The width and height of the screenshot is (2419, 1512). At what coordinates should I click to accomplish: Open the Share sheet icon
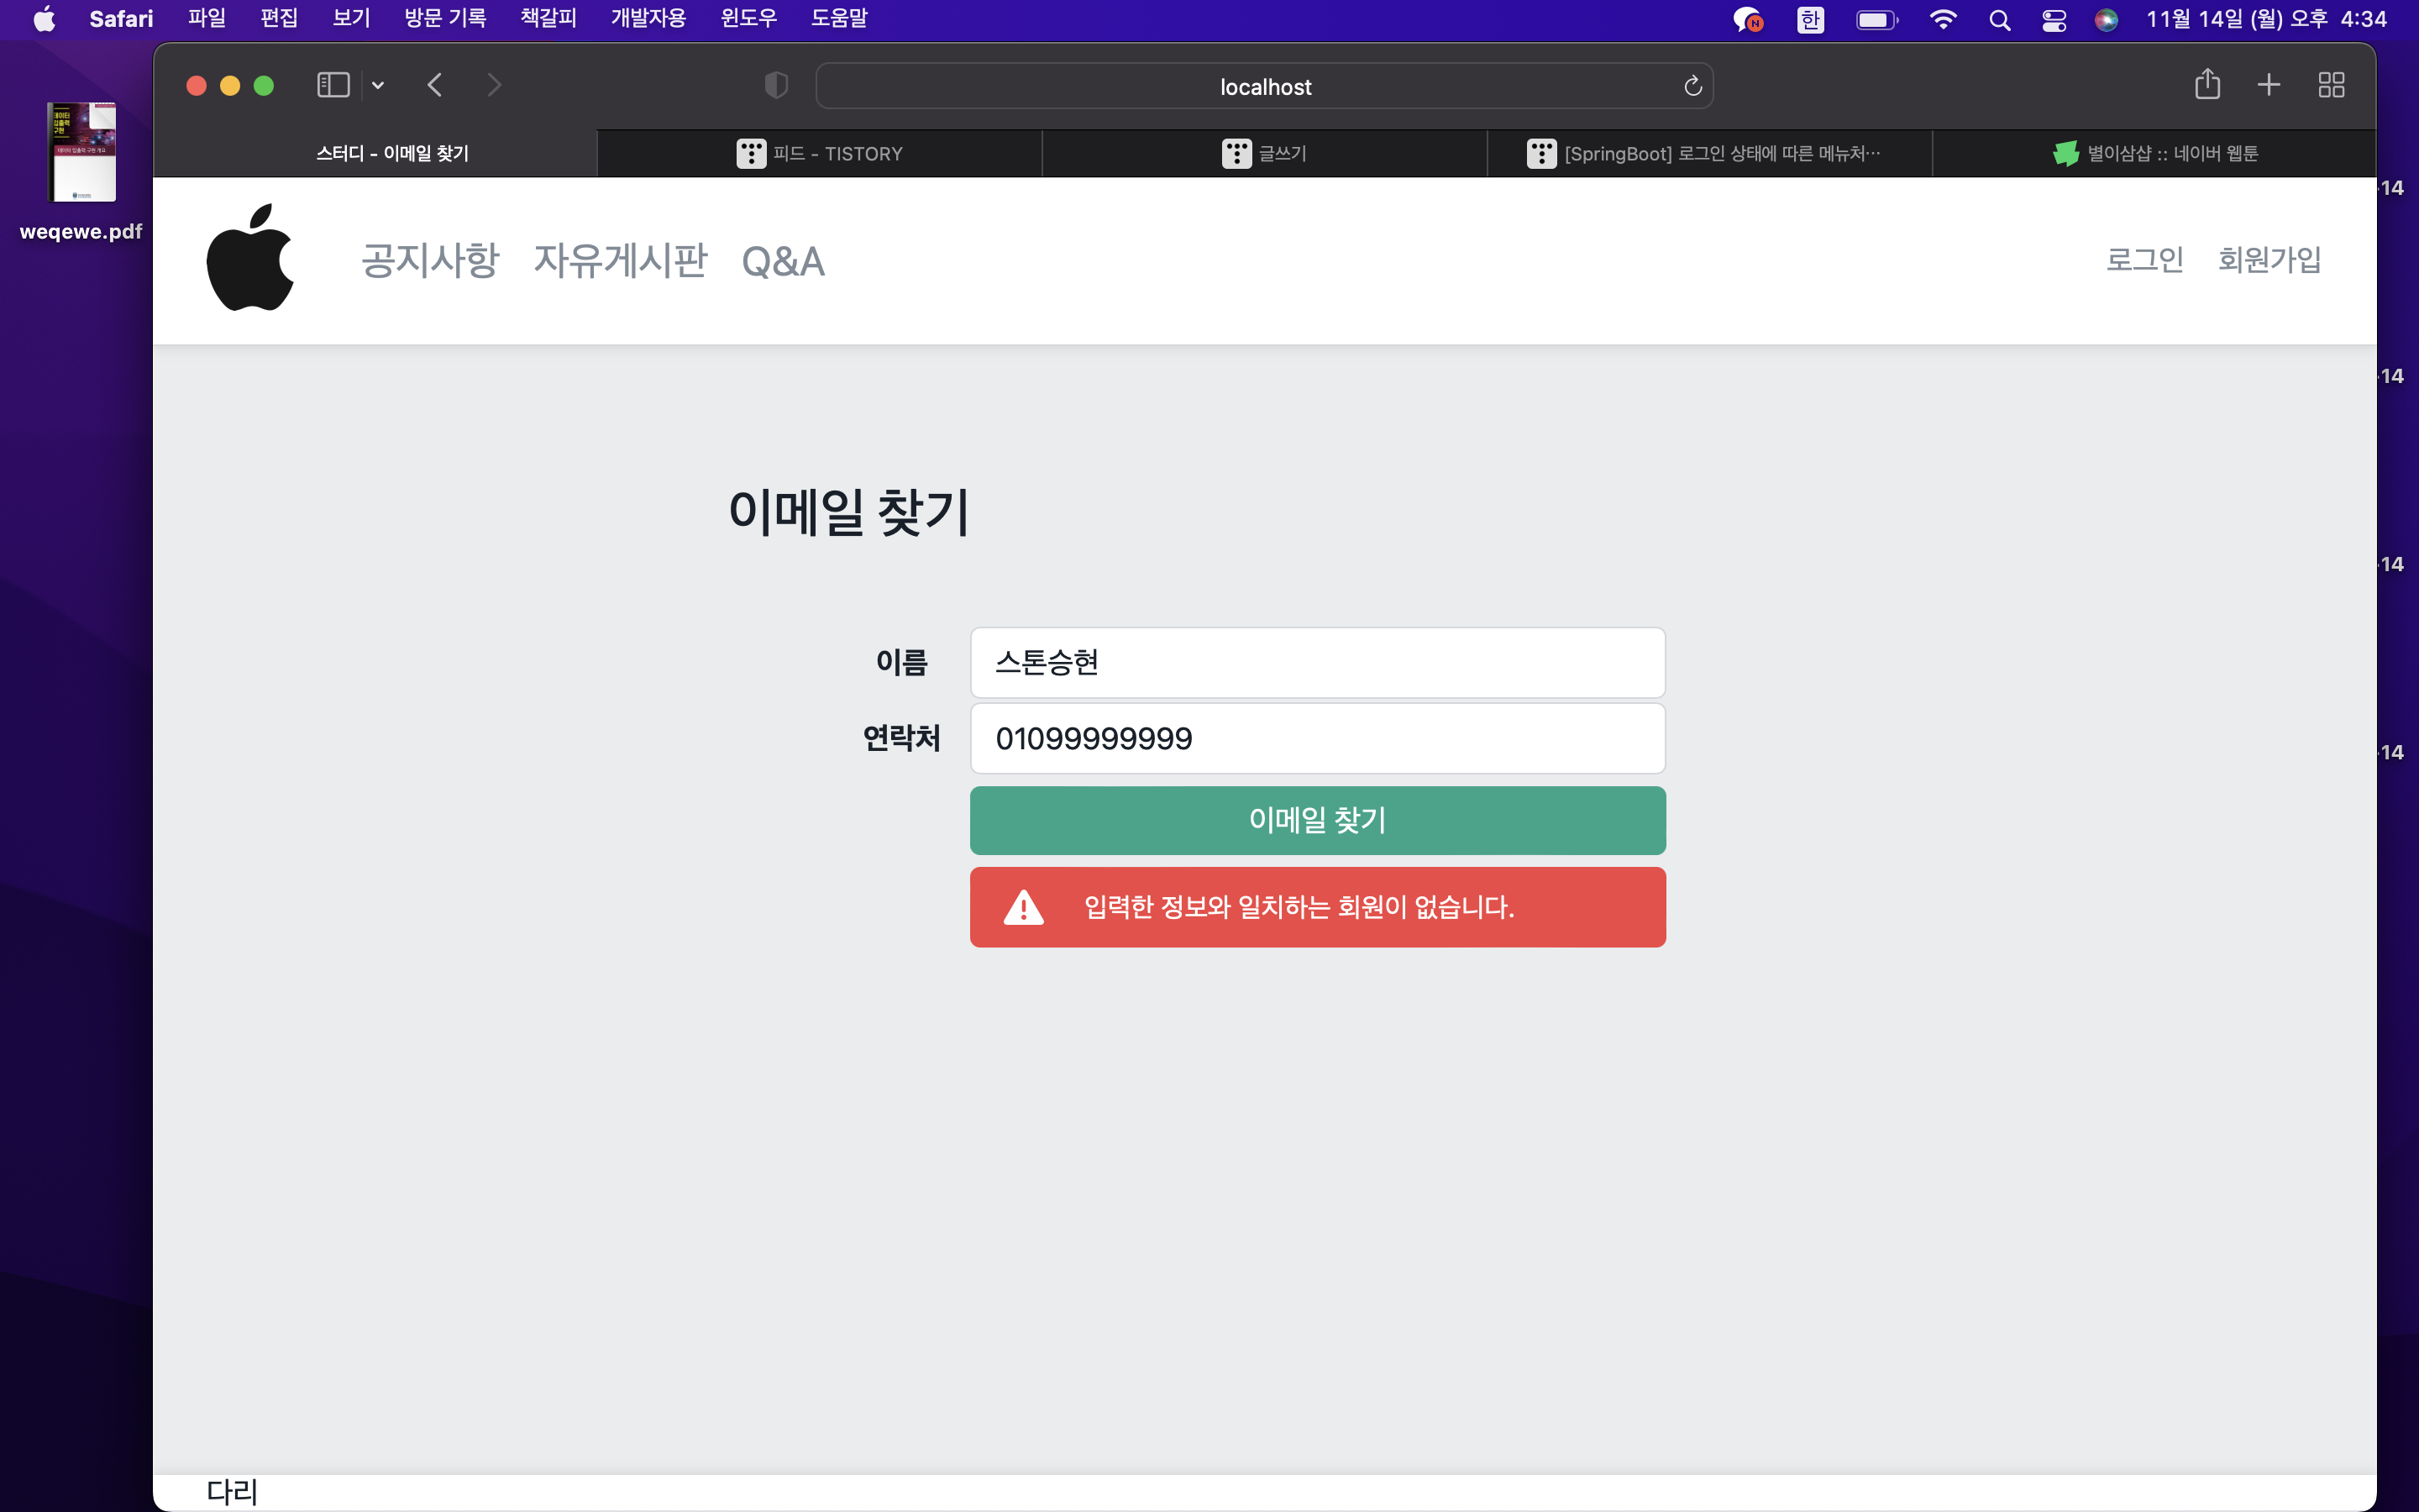pyautogui.click(x=2207, y=85)
